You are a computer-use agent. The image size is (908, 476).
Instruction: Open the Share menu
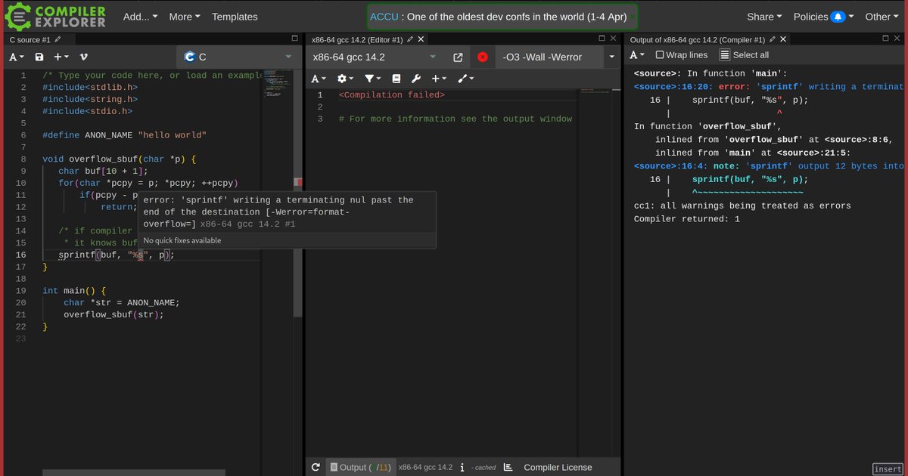pyautogui.click(x=765, y=17)
